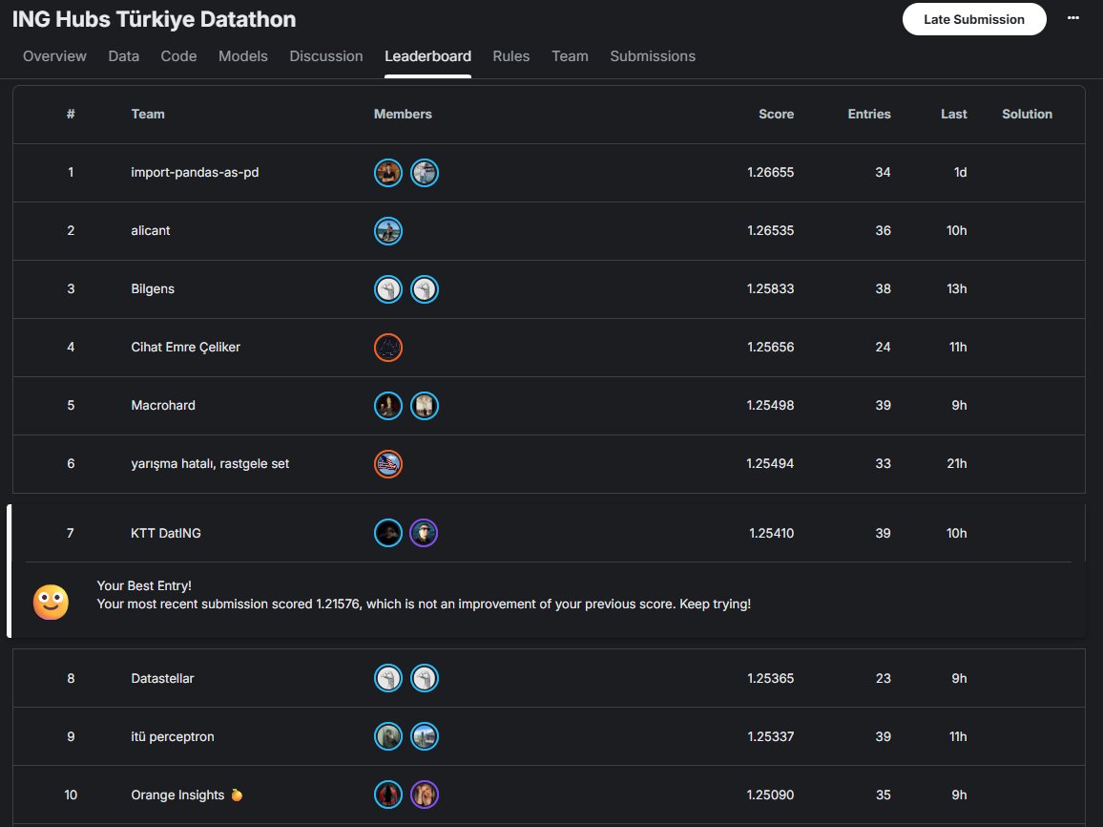Click the Entries column header

click(868, 114)
